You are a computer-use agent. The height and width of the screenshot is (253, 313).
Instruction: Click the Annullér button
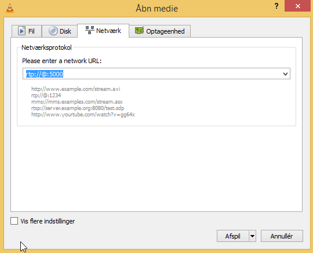(x=282, y=236)
